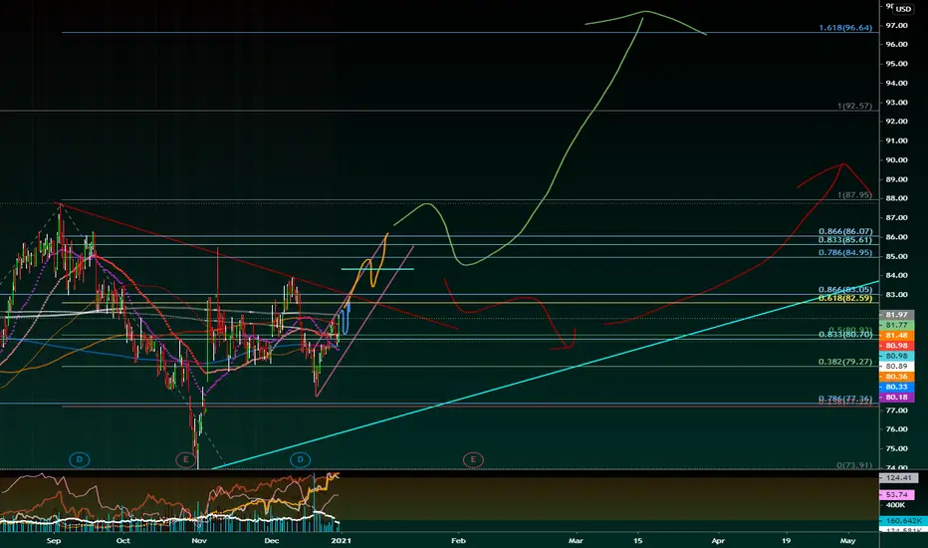
Task: Open the USD currency selector
Action: click(902, 9)
